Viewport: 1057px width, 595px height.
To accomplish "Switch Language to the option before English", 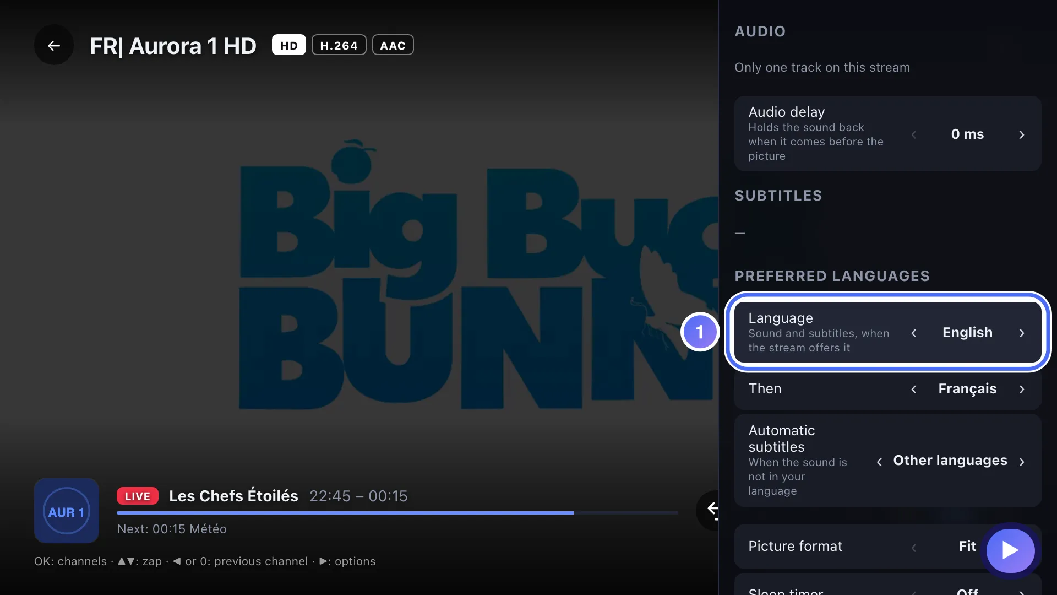I will point(914,333).
